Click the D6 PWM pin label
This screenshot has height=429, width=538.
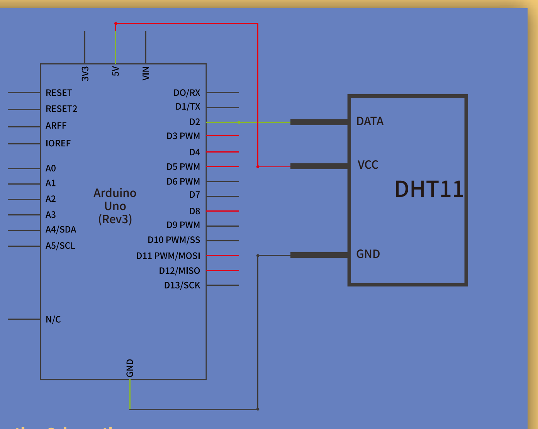click(183, 181)
